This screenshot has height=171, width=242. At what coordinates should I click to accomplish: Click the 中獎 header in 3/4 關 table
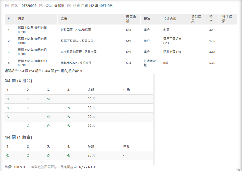127,90
